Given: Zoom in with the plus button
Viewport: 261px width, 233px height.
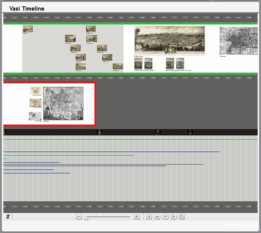Looking at the screenshot, I should point(137,217).
